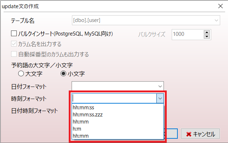Decrease バルクサイズ with down arrow

pyautogui.click(x=207, y=37)
